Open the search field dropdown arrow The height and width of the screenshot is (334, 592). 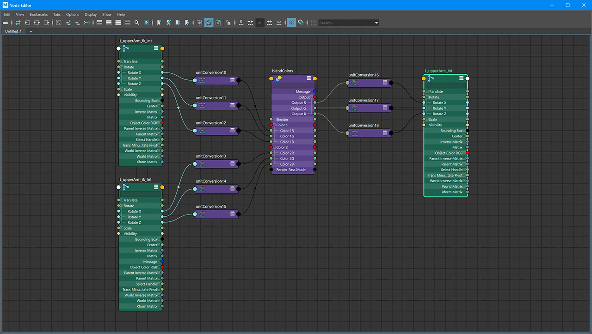376,23
